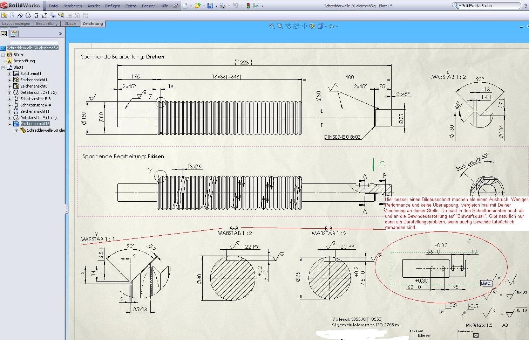Open the Einfügen menu
The height and width of the screenshot is (340, 529).
click(112, 6)
